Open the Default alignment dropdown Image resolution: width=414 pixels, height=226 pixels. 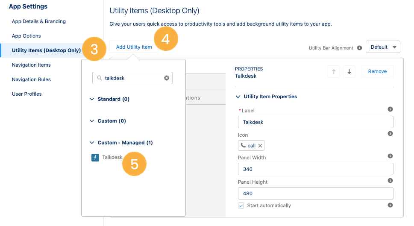tap(383, 47)
